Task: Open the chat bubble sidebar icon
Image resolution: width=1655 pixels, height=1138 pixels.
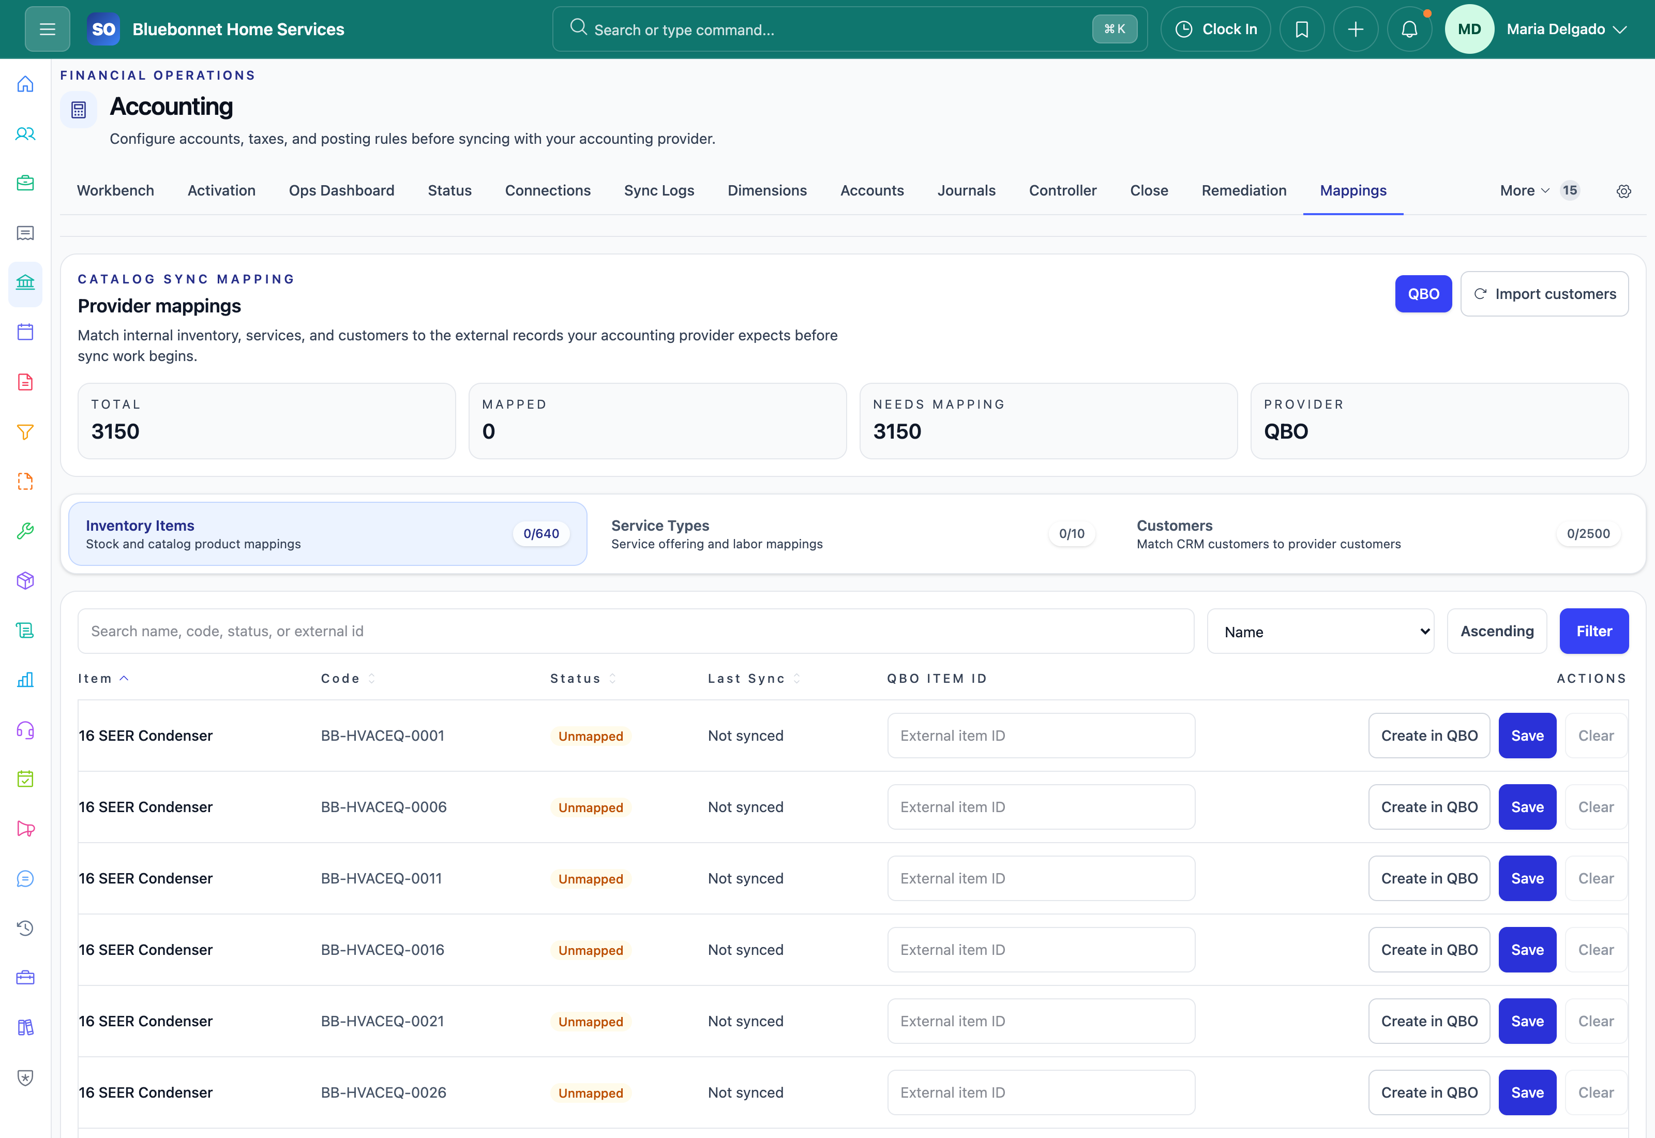Action: click(26, 879)
